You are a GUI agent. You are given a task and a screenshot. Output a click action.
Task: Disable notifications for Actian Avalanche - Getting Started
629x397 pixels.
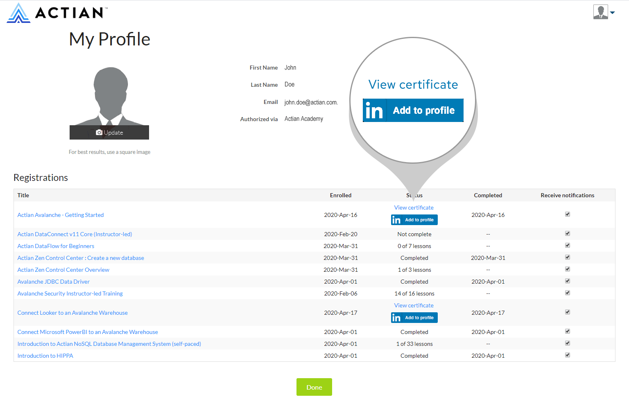567,214
